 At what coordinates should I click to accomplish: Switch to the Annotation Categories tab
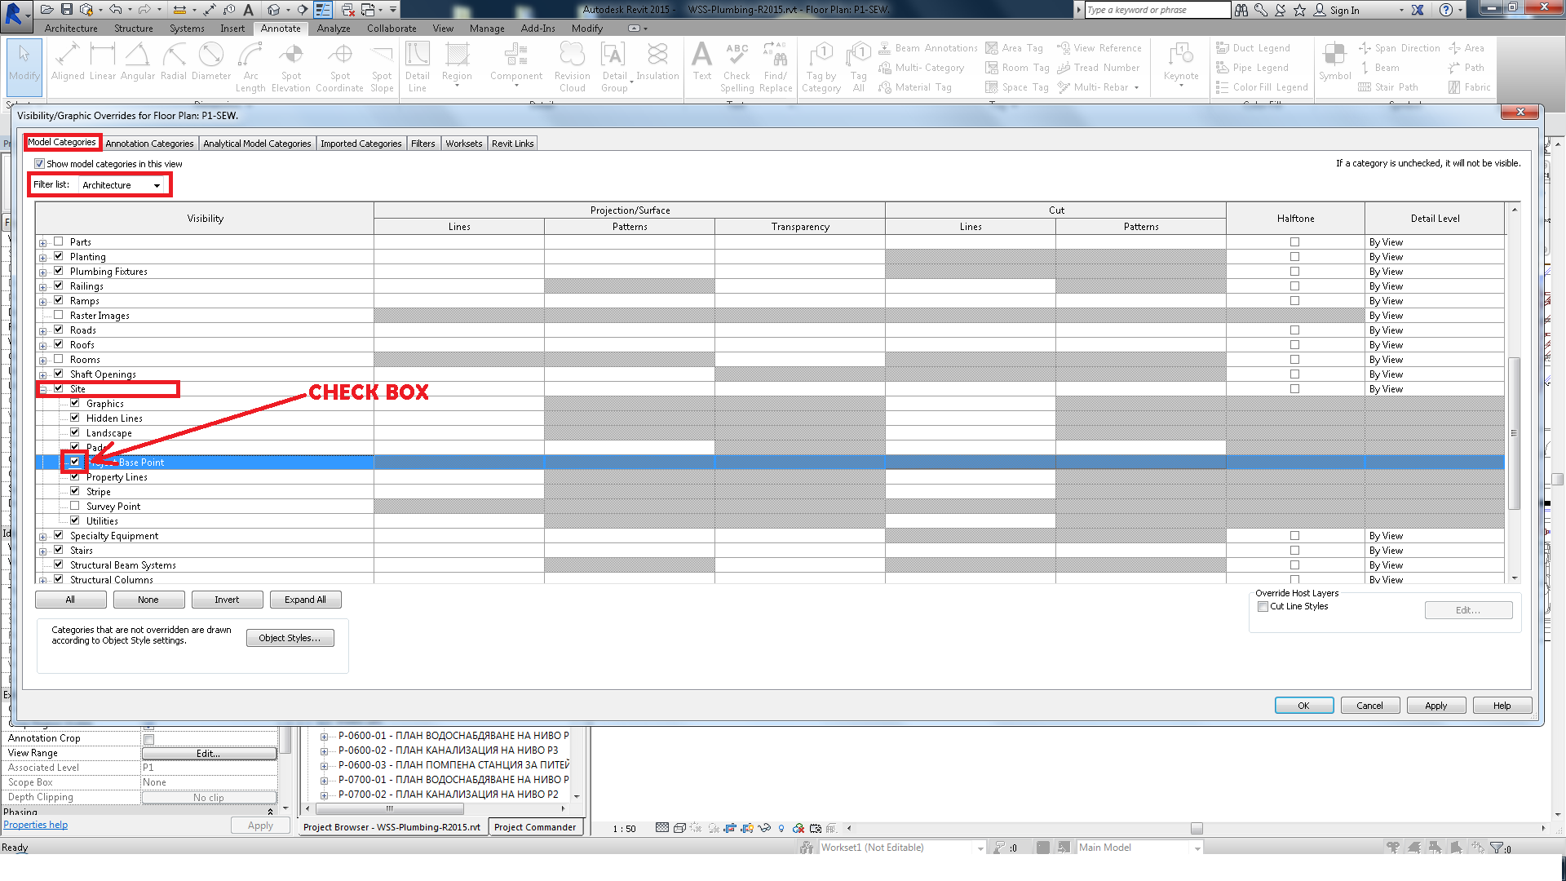tap(149, 144)
